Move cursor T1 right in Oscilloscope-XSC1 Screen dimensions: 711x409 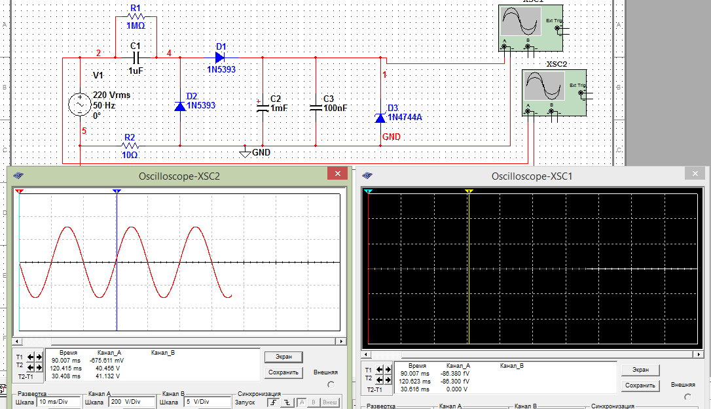tap(388, 370)
